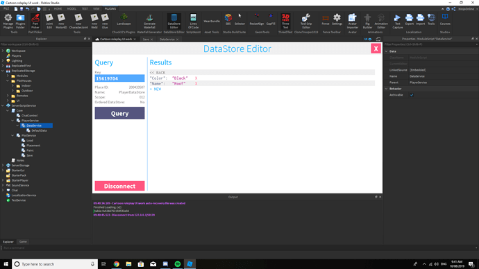
Task: Switch to the Game panel tab
Action: pos(23,241)
